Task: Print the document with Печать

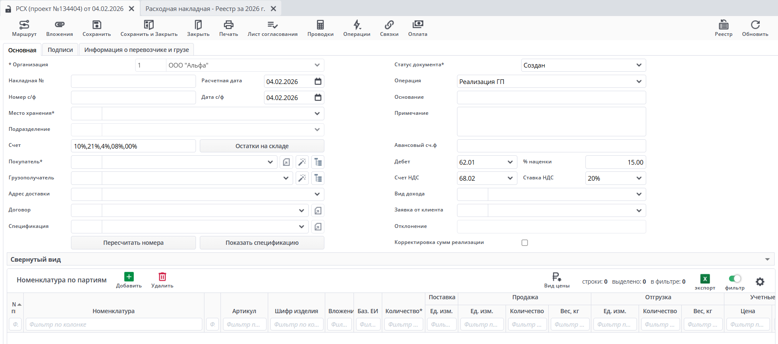Action: [229, 25]
